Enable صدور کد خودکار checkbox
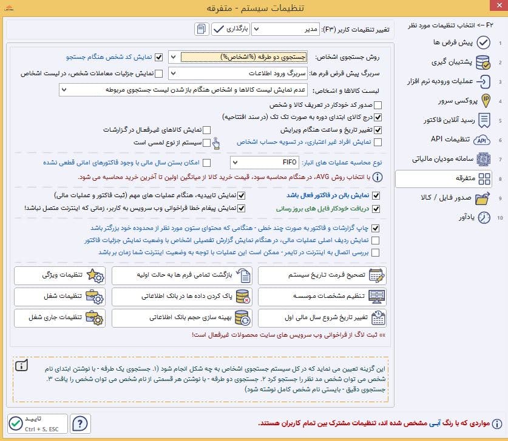 tap(378, 105)
